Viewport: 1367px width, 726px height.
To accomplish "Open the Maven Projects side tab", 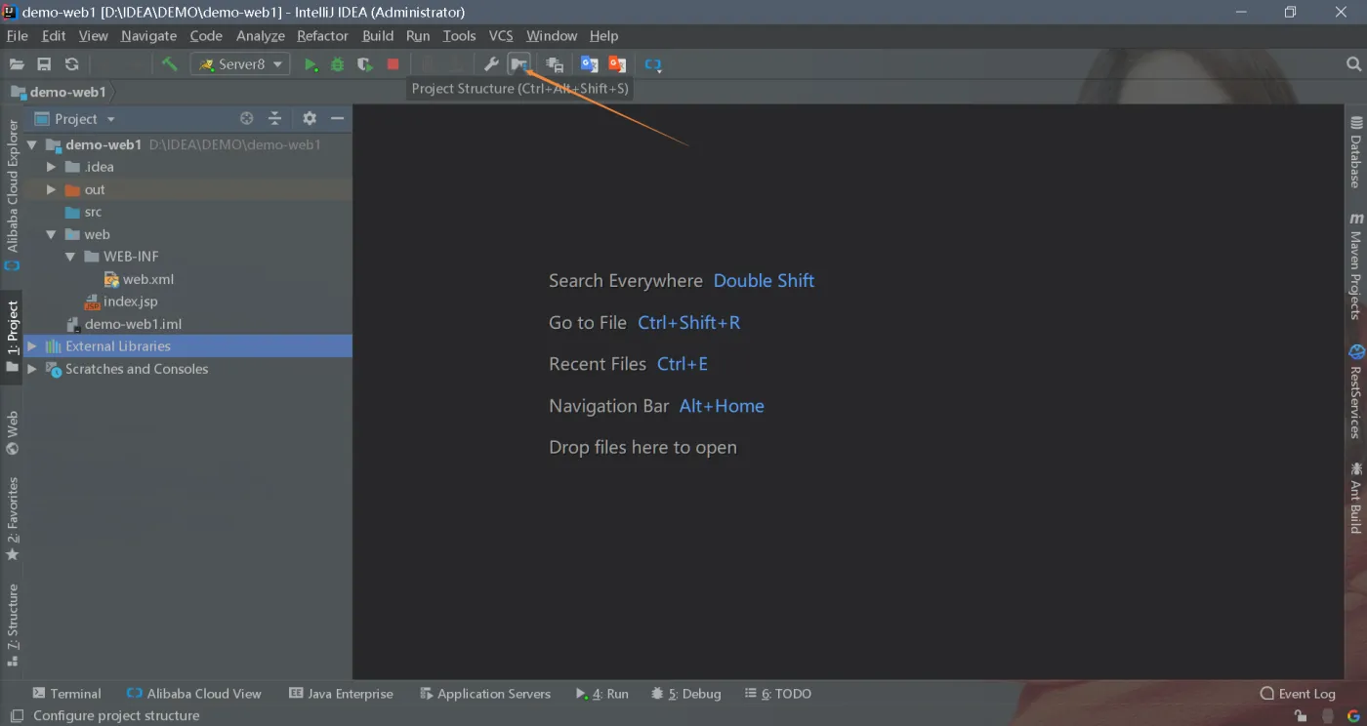I will click(1356, 266).
